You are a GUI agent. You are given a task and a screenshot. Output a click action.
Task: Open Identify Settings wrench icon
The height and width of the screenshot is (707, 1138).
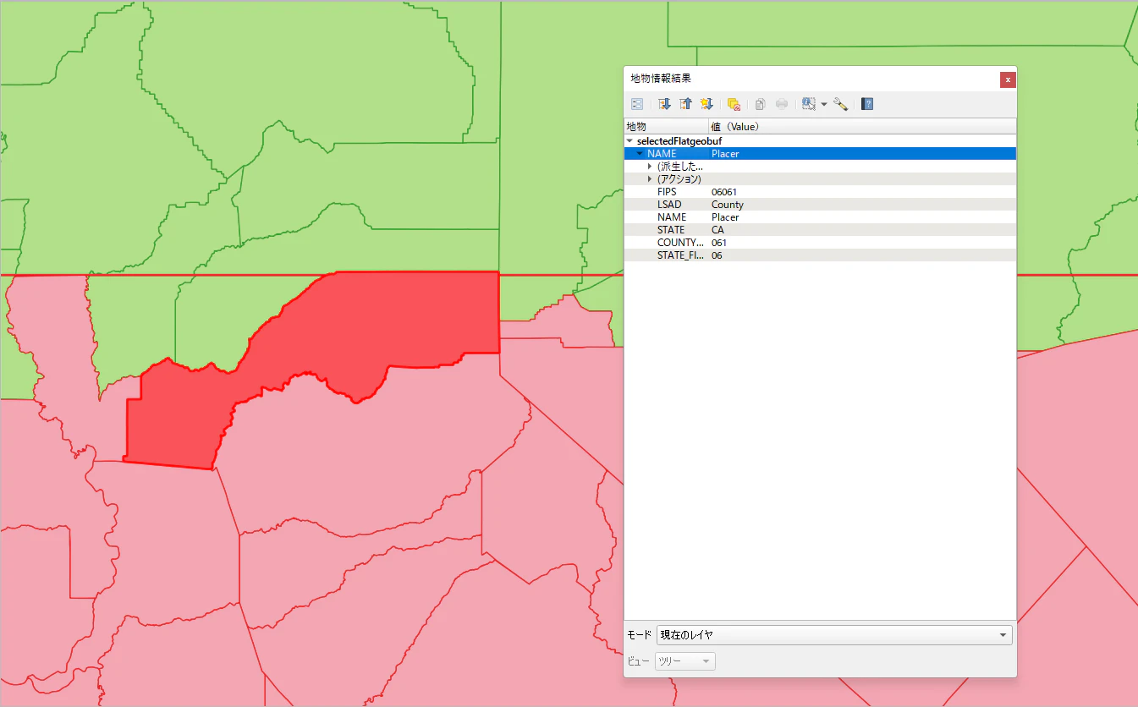[x=840, y=104]
